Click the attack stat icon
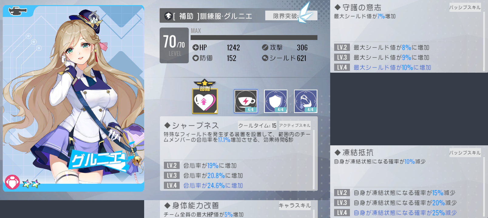The height and width of the screenshot is (218, 488). [x=265, y=48]
